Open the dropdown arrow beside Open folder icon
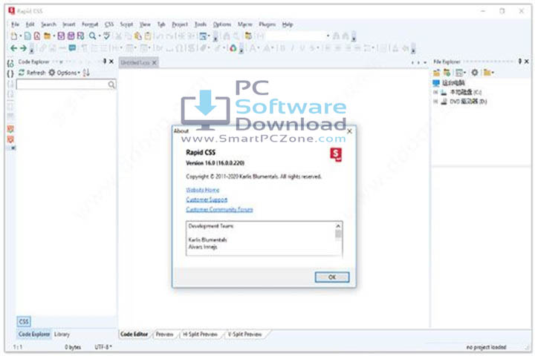 click(53, 36)
